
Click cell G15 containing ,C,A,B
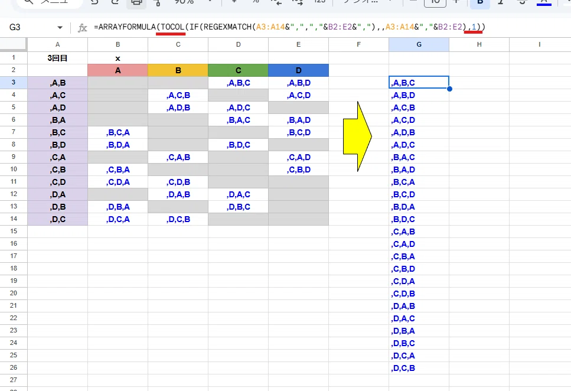pos(419,232)
